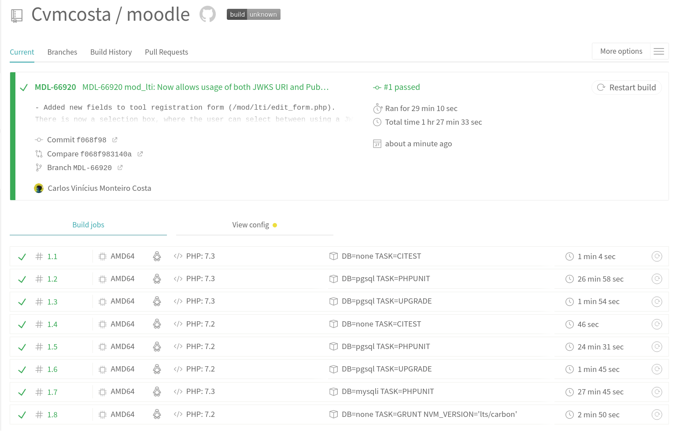
Task: Click the repository book icon
Action: pyautogui.click(x=17, y=16)
